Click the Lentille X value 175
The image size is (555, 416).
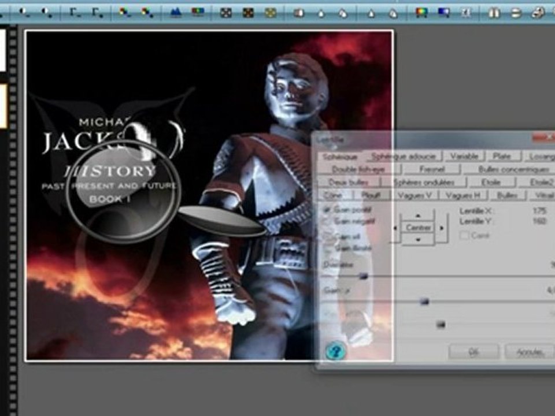(539, 211)
